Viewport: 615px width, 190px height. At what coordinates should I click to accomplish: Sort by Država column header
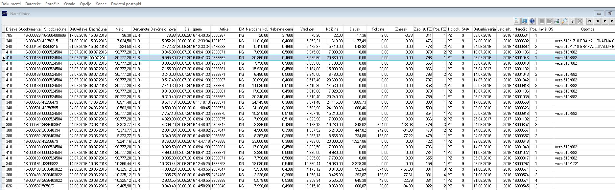tap(12, 29)
